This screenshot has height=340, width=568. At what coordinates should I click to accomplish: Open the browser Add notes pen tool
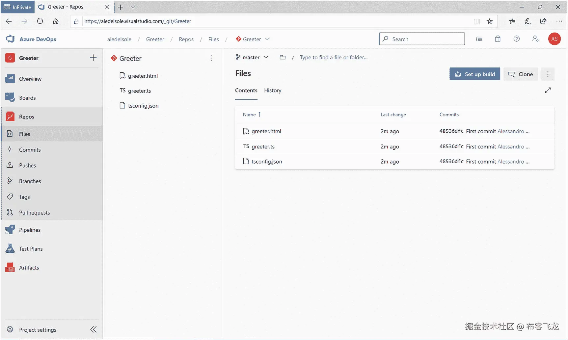[527, 21]
